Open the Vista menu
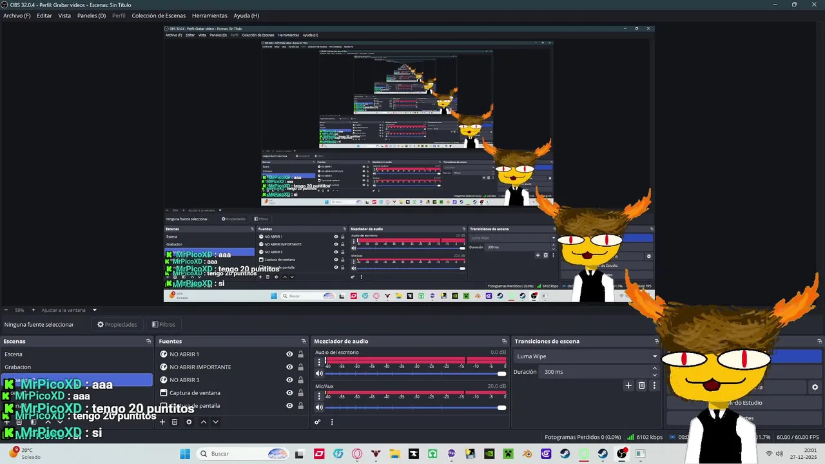 (x=64, y=15)
